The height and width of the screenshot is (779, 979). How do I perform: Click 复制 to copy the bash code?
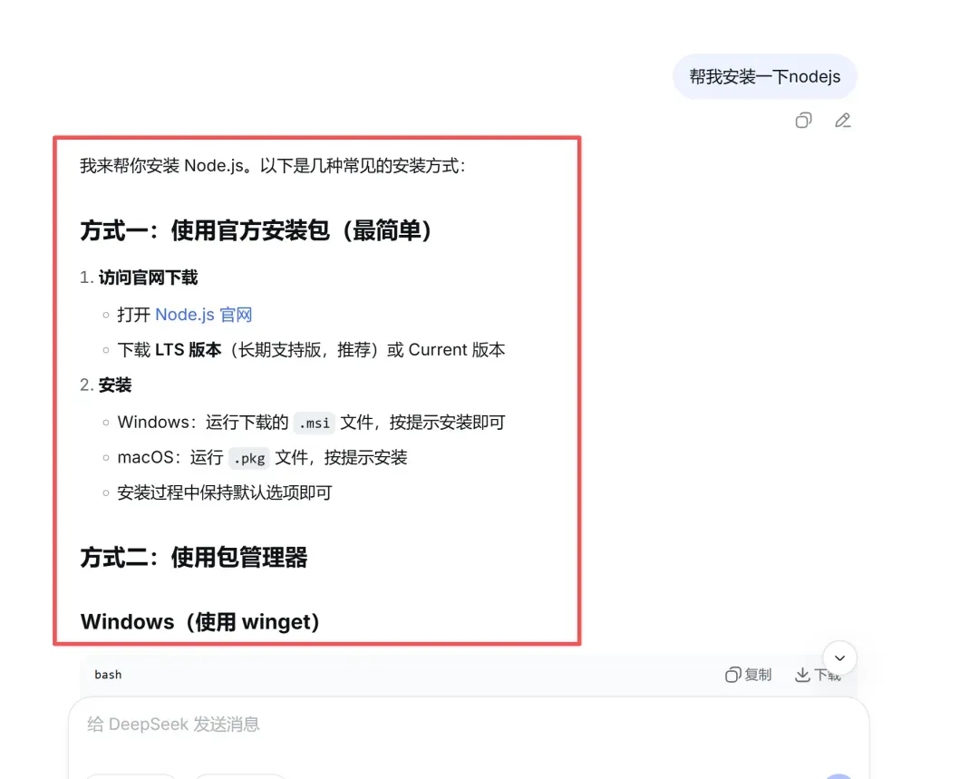[748, 675]
